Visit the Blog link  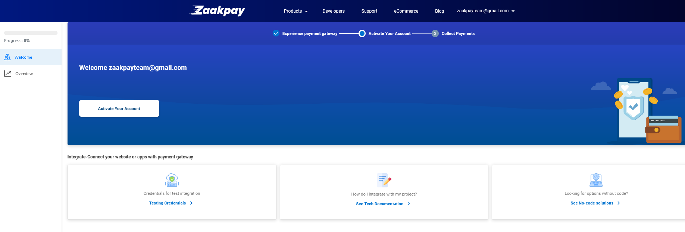coord(440,11)
